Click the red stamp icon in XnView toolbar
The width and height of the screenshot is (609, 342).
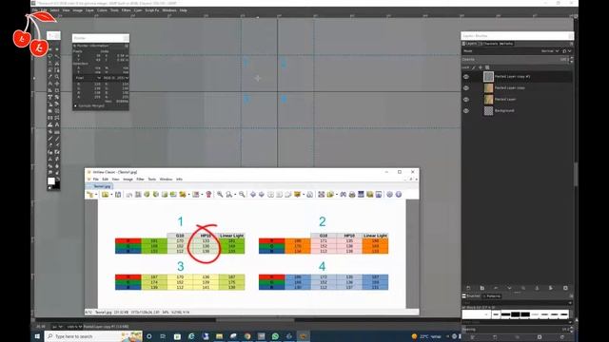(208, 194)
